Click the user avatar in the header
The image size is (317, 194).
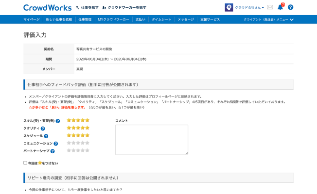point(229,8)
